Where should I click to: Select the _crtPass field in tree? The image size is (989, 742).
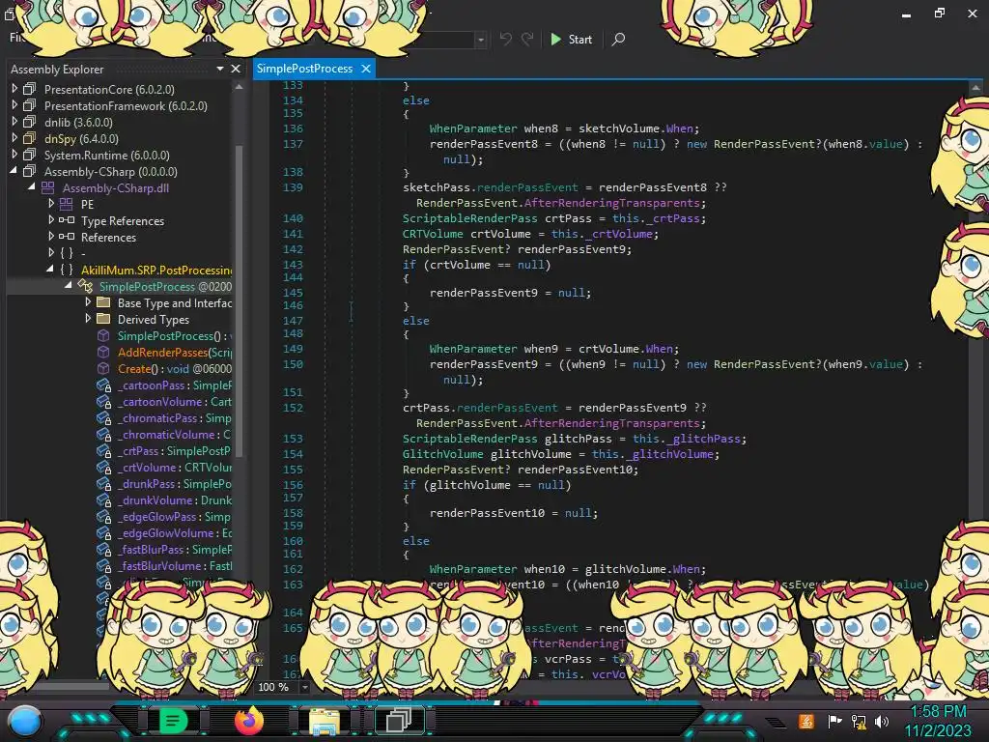174,450
